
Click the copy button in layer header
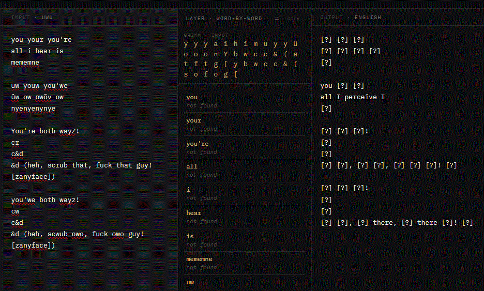[x=293, y=19]
